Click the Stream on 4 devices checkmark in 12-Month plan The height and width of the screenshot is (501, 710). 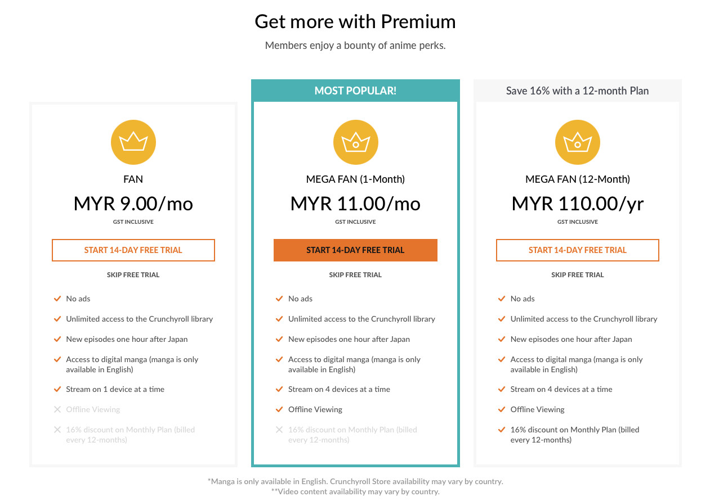502,389
